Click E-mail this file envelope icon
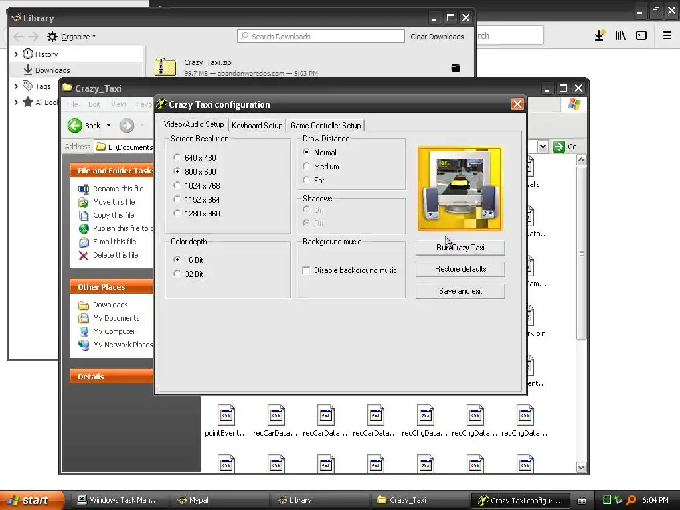This screenshot has height=510, width=680. (84, 242)
